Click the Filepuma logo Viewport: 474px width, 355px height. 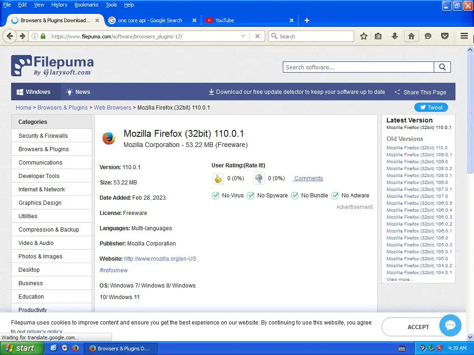coord(52,66)
